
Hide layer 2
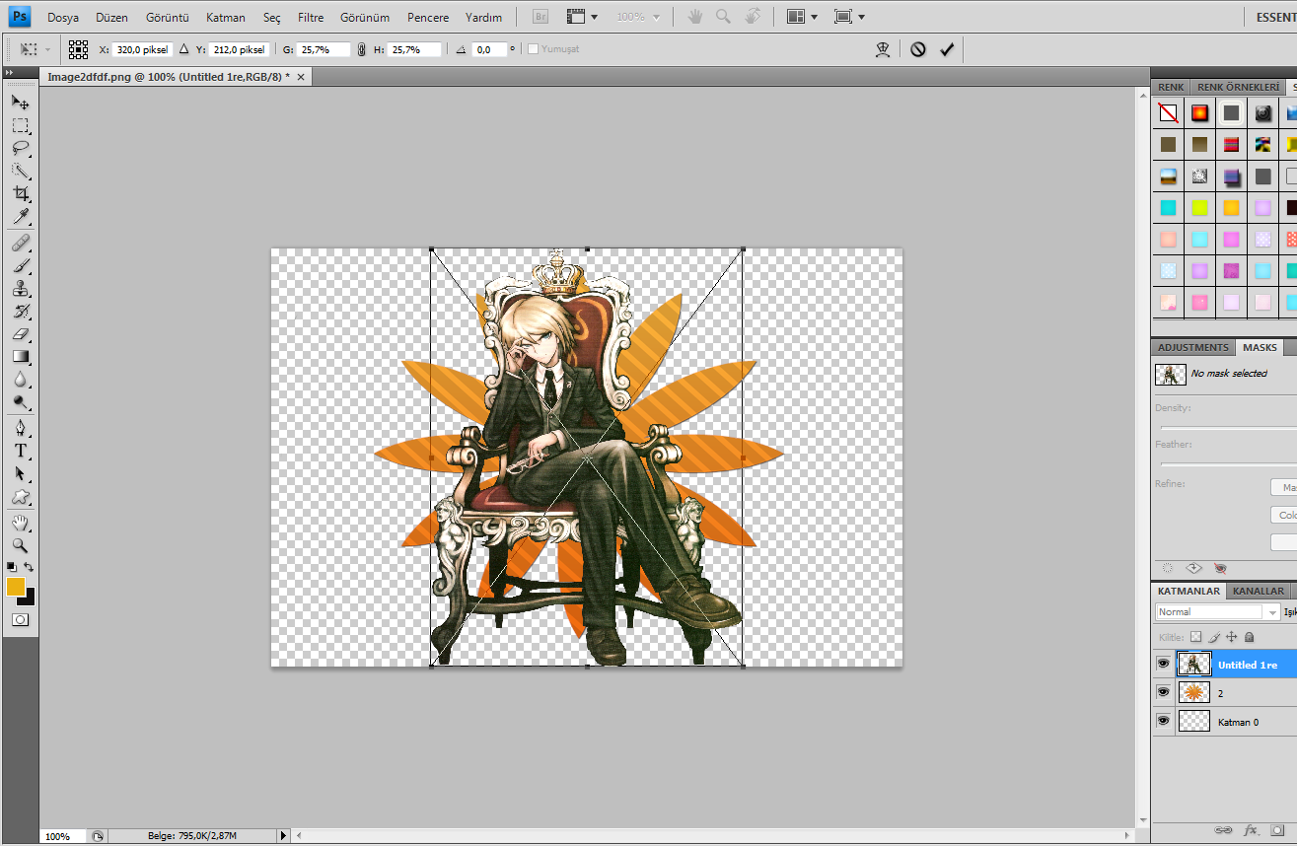click(1164, 692)
